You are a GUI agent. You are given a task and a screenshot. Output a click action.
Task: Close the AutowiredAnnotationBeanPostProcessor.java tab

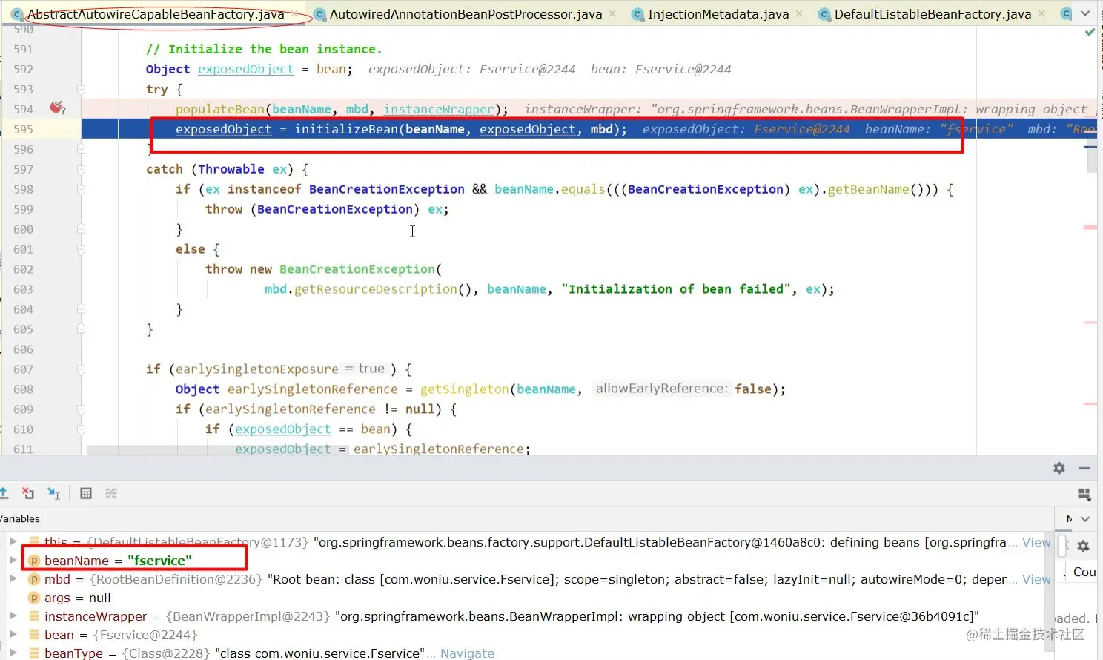coord(612,13)
